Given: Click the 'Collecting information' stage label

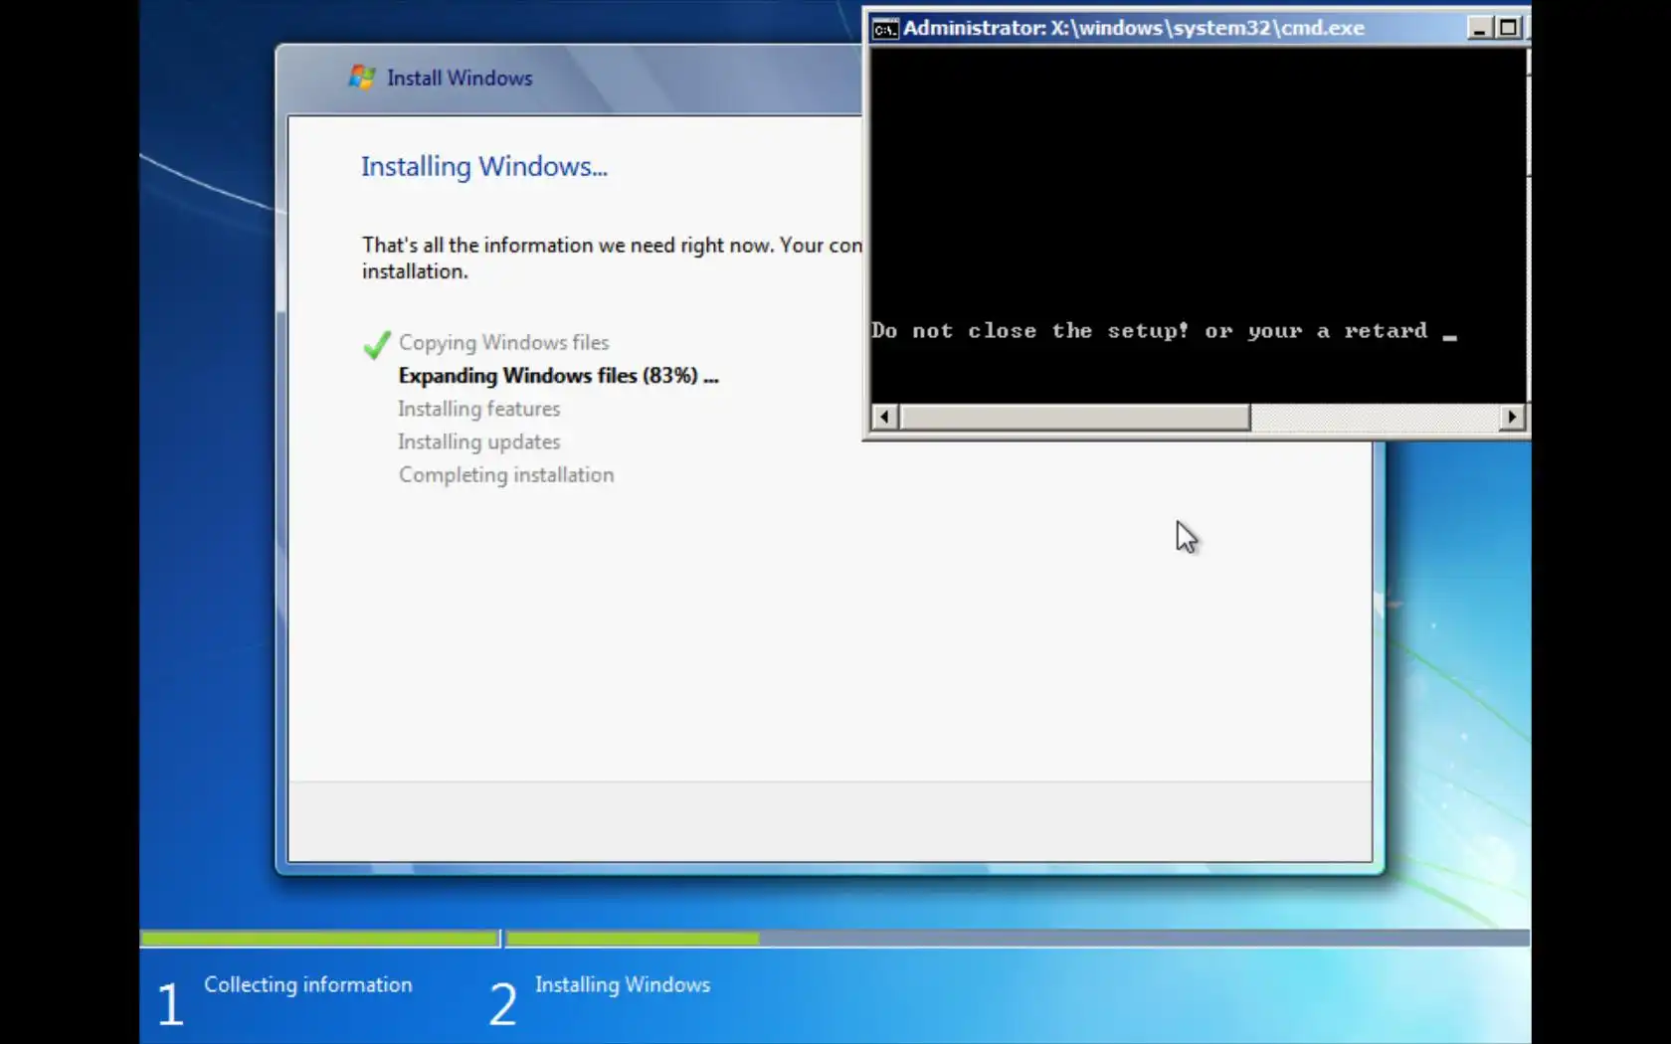Looking at the screenshot, I should point(308,984).
